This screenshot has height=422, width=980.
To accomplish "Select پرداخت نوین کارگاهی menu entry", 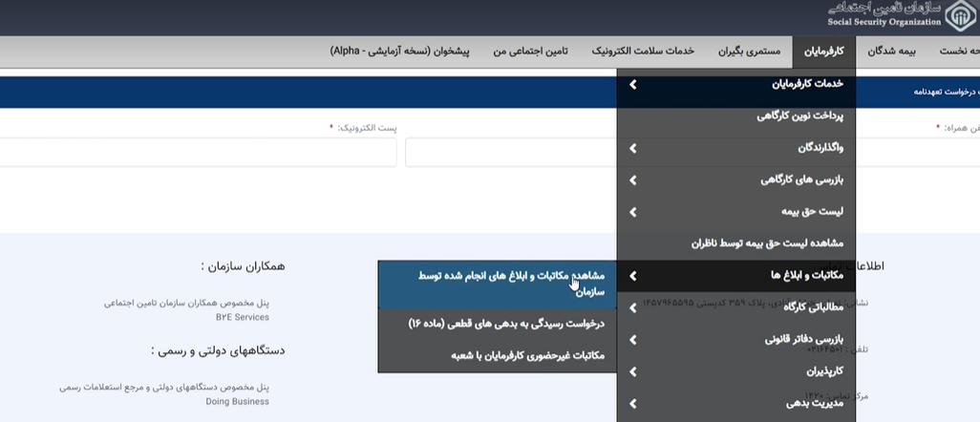I will 736,116.
